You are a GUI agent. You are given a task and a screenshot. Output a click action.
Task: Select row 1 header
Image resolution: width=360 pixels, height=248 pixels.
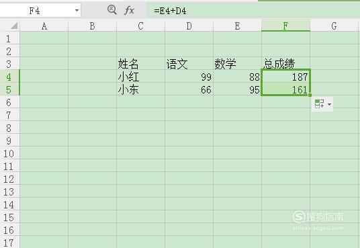[9, 38]
